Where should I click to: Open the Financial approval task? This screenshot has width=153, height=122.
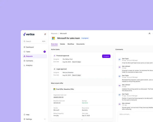click(63, 56)
